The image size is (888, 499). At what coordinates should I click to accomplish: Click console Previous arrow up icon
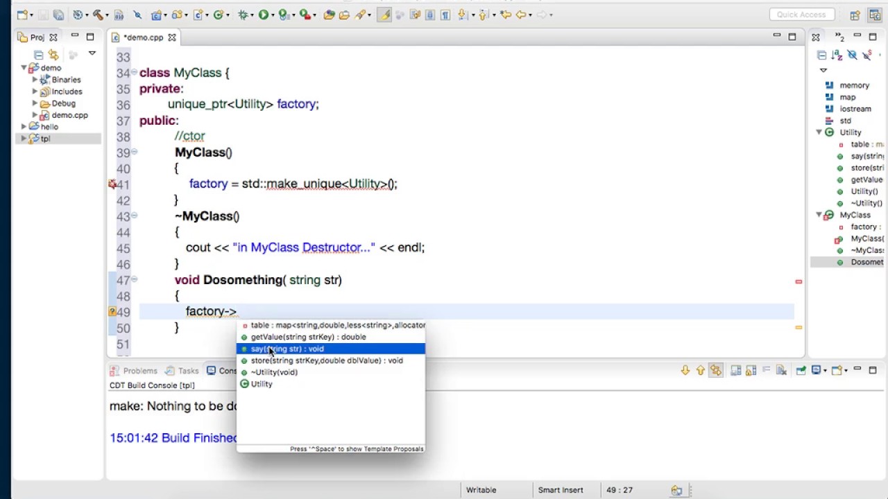701,371
